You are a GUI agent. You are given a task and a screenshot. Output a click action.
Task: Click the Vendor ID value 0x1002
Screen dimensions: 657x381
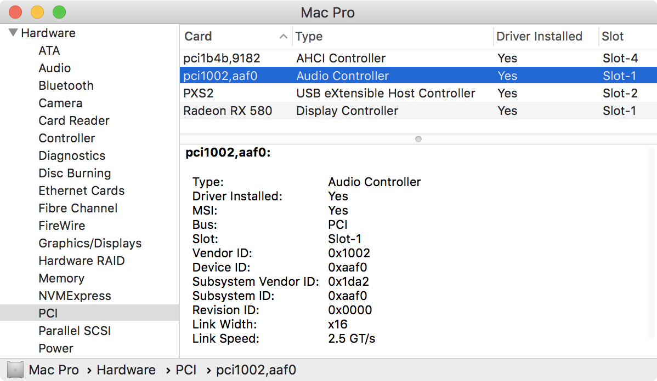click(x=349, y=253)
